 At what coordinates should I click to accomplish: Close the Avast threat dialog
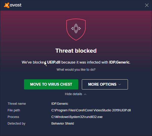[147, 5]
